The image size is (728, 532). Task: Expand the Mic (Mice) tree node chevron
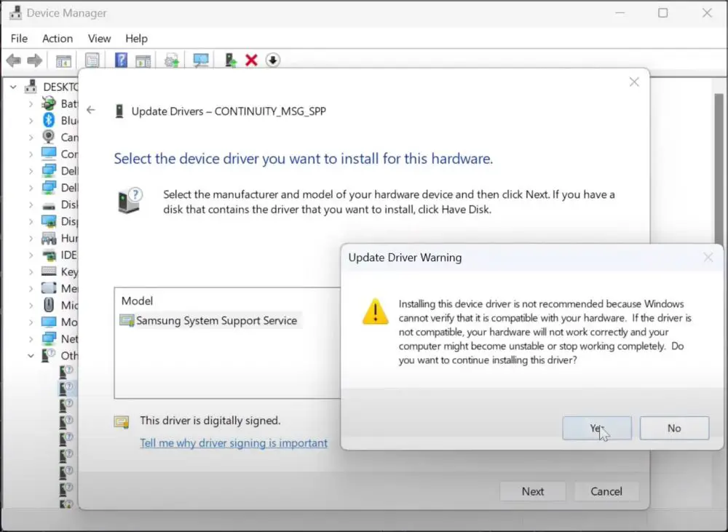(31, 305)
